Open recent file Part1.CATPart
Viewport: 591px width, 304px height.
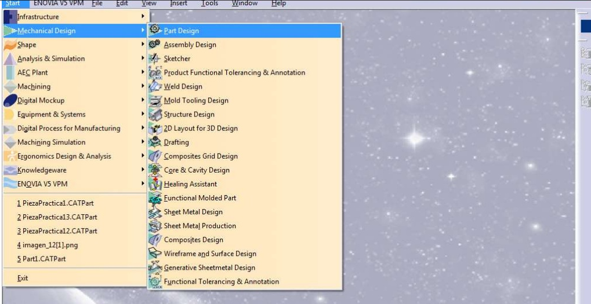(x=41, y=259)
